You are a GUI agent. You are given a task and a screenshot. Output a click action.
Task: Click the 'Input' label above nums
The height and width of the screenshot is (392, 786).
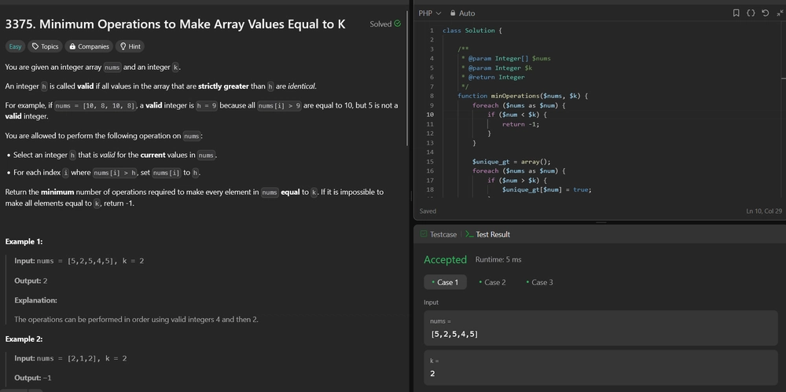tap(431, 302)
